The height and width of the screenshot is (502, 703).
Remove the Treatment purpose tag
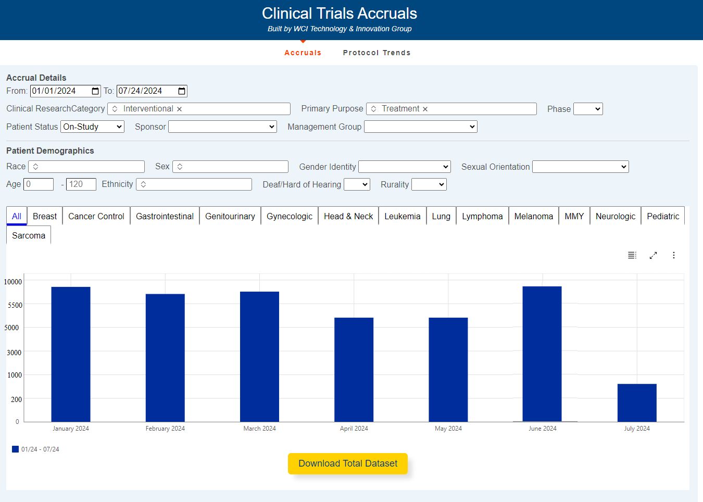(425, 109)
